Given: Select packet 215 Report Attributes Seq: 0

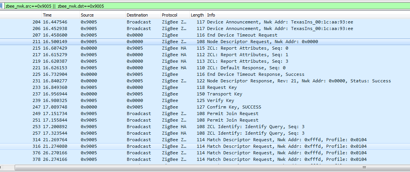Looking at the screenshot, I should (x=205, y=48).
